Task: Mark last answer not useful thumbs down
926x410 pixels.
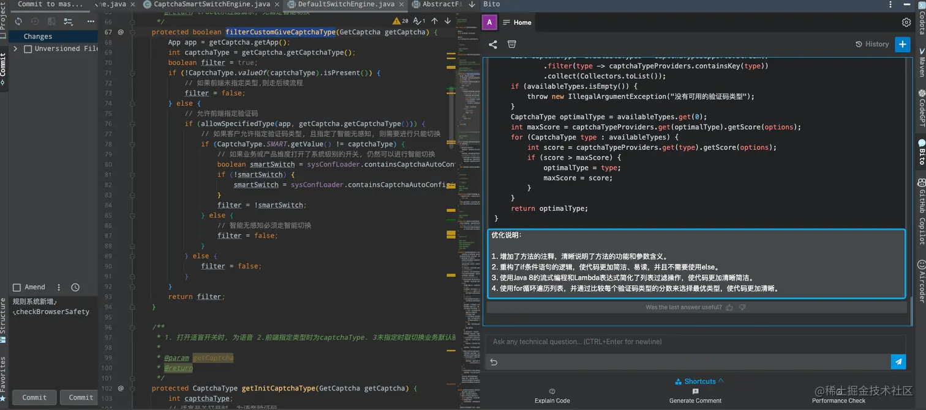Action: coord(742,307)
